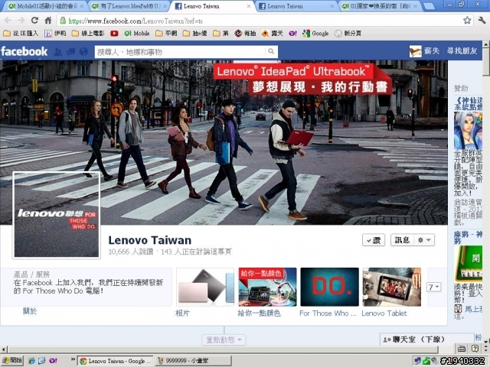Switch to second Lenovo Taiwan tab
Viewport: 490px width, 367px height.
click(296, 6)
